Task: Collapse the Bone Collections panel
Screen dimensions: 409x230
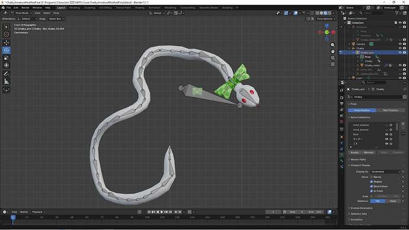Action: [x=360, y=117]
